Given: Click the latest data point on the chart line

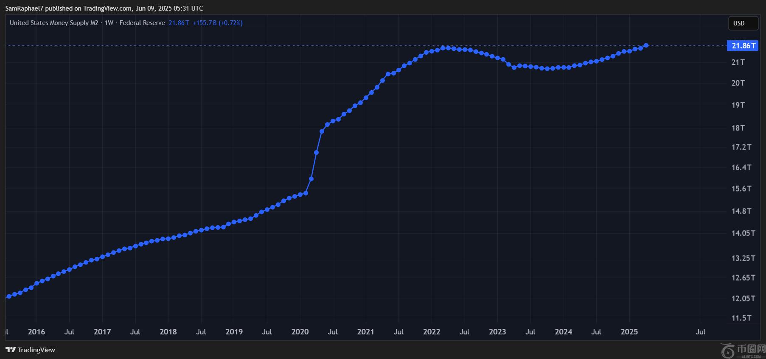Looking at the screenshot, I should (x=646, y=45).
